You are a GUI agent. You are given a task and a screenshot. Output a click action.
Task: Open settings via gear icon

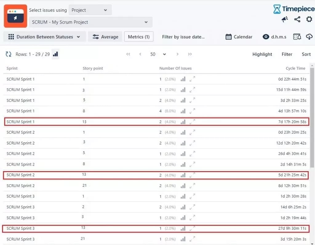(309, 20)
